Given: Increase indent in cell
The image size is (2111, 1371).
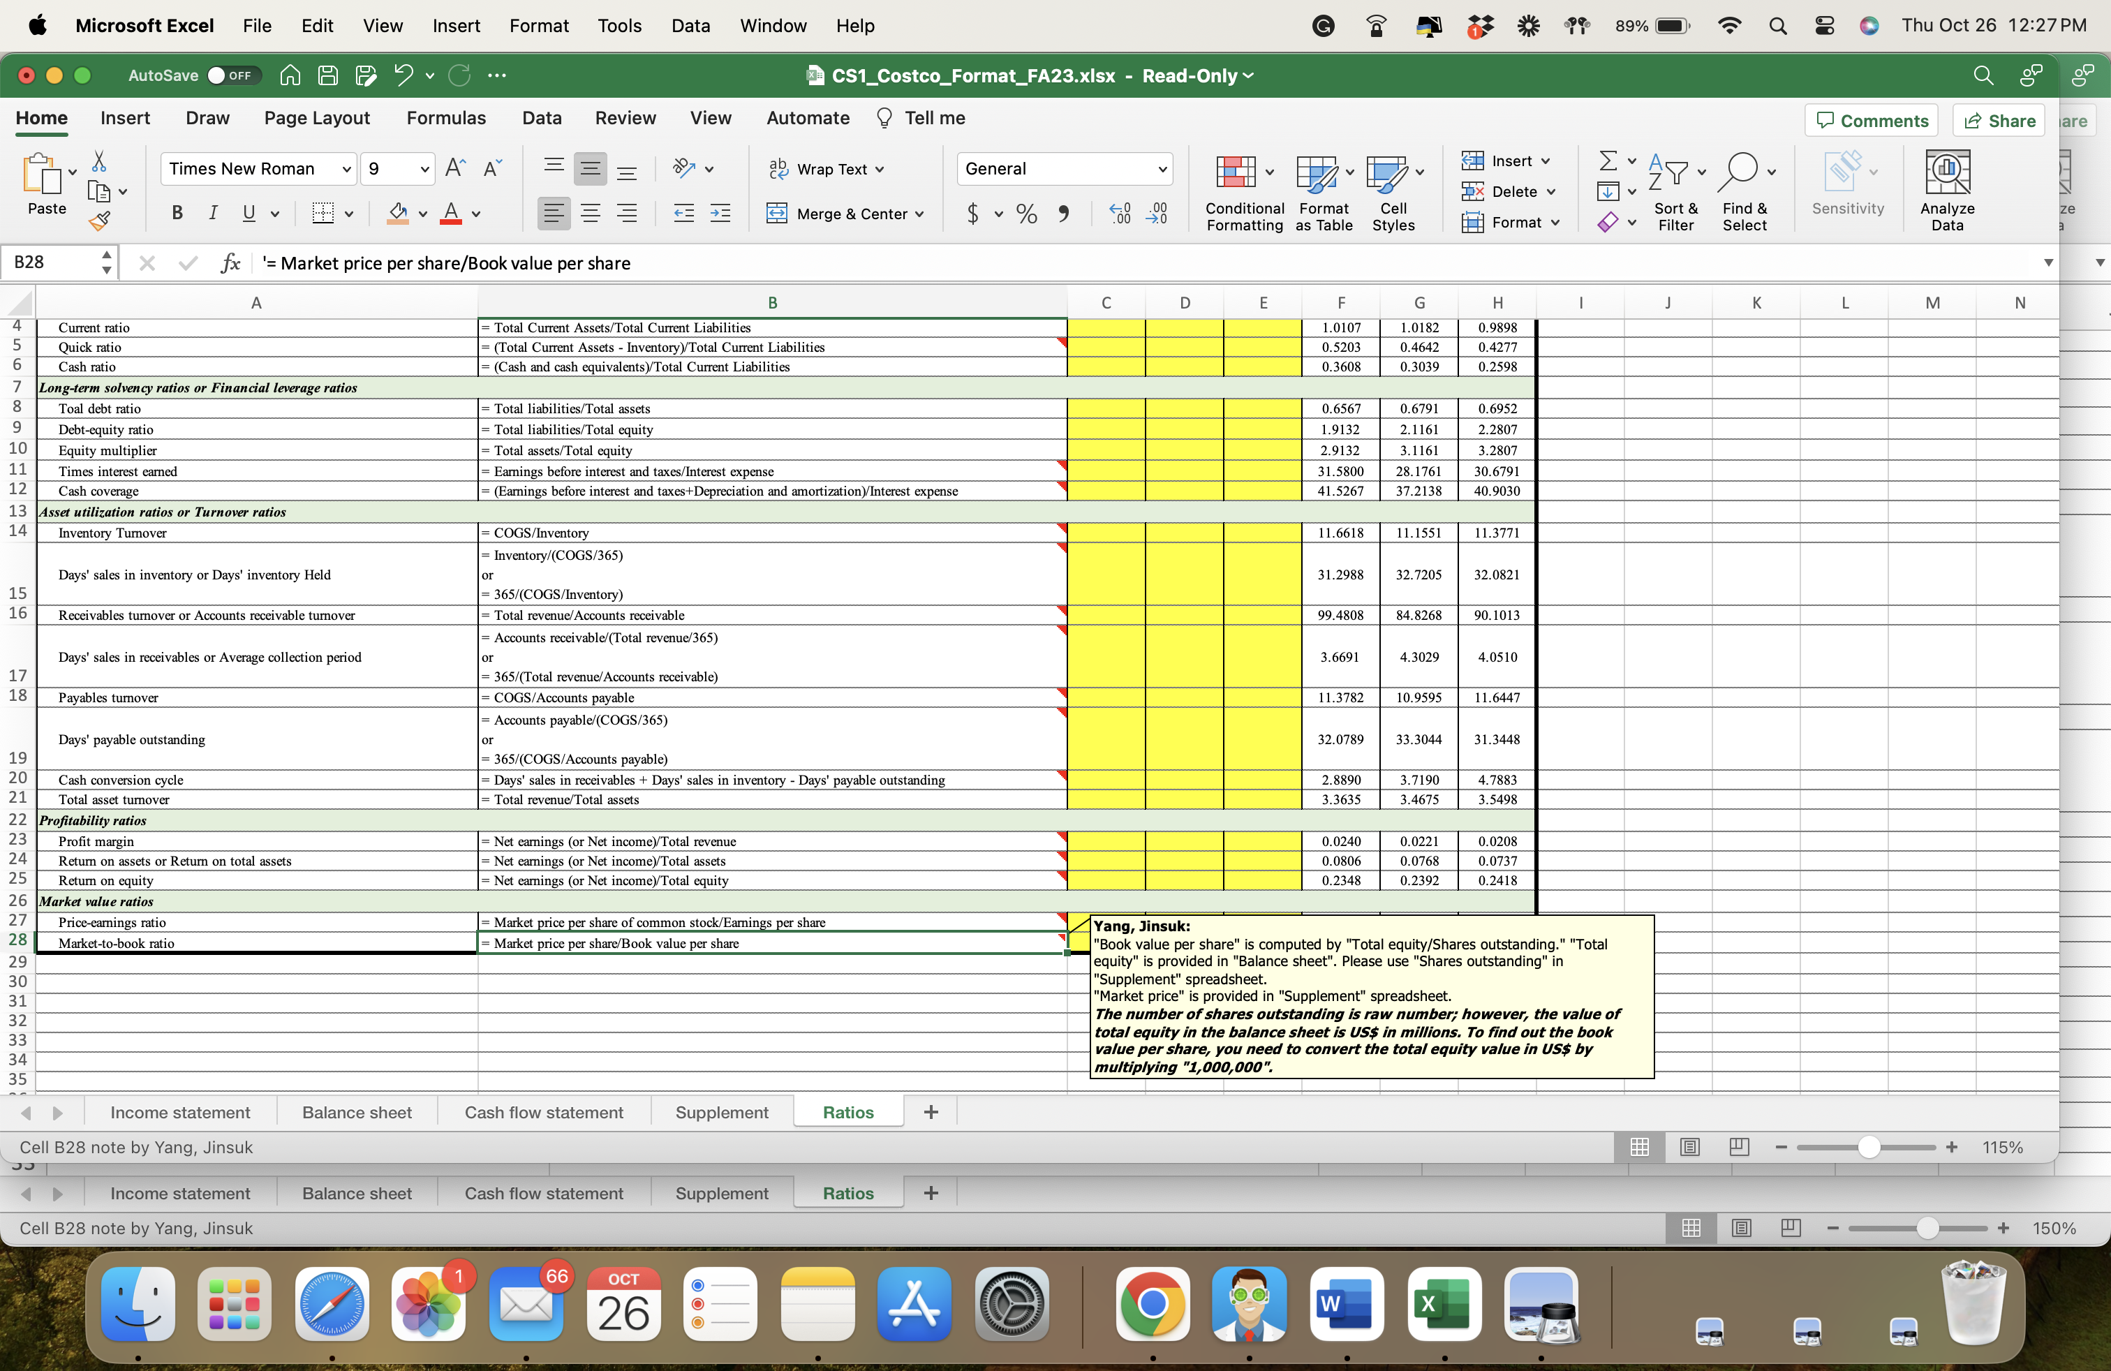Looking at the screenshot, I should pyautogui.click(x=720, y=213).
